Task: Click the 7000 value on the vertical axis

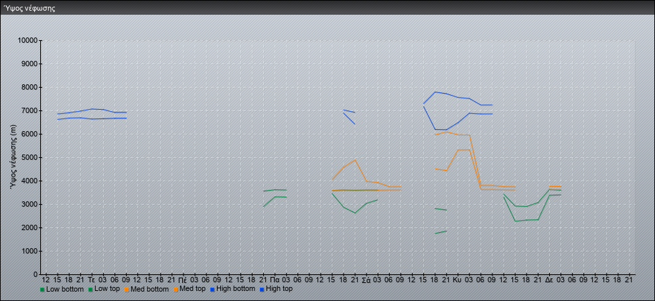Action: [29, 110]
